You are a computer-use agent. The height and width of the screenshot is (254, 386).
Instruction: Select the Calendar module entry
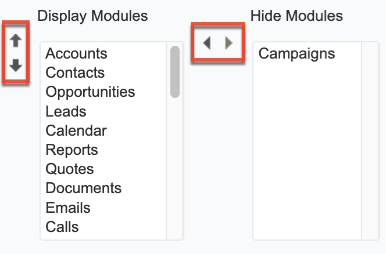tap(76, 130)
